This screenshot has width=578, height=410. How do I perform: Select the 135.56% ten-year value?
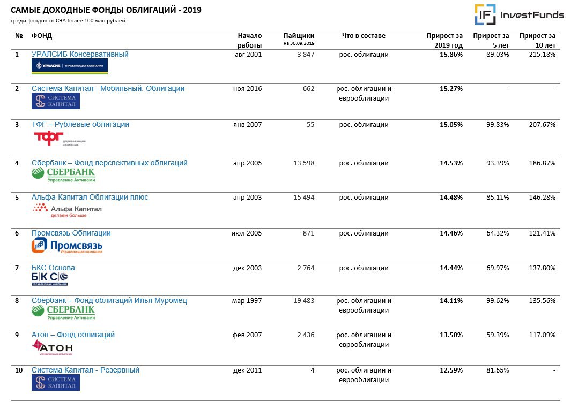click(542, 301)
